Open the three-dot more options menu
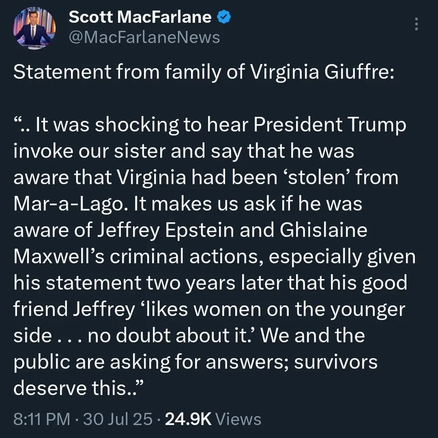 pyautogui.click(x=416, y=24)
